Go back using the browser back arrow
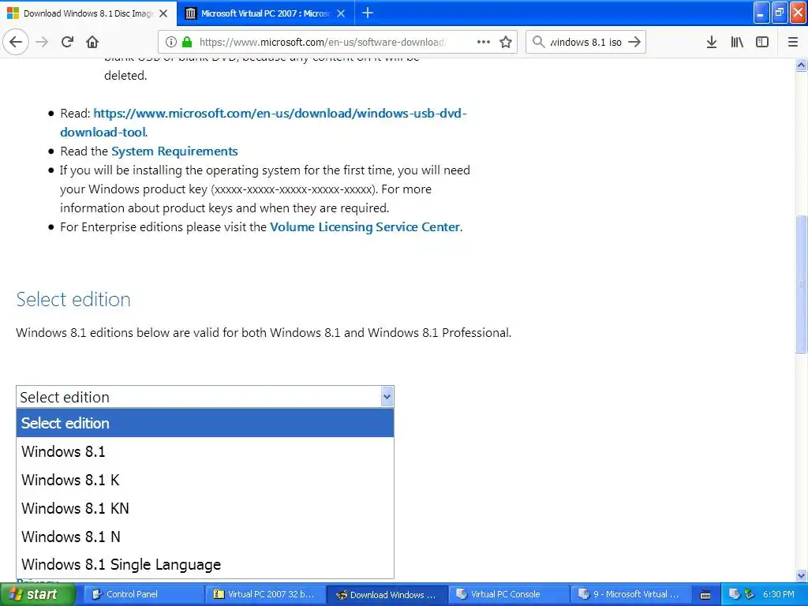808x606 pixels. (16, 42)
